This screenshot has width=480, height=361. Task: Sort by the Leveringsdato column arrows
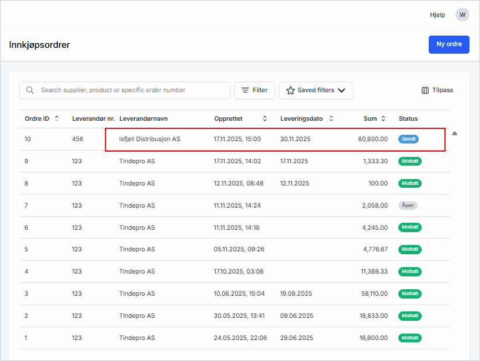(x=331, y=118)
